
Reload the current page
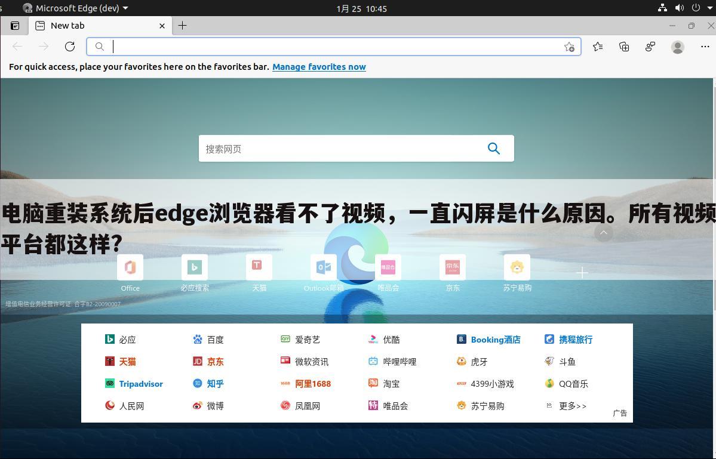69,47
